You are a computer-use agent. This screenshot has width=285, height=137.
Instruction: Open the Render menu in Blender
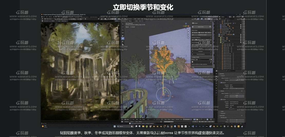[x=50, y=17]
